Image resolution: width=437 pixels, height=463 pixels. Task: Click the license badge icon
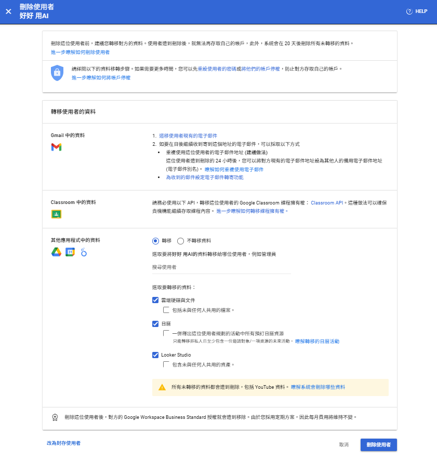point(55,417)
